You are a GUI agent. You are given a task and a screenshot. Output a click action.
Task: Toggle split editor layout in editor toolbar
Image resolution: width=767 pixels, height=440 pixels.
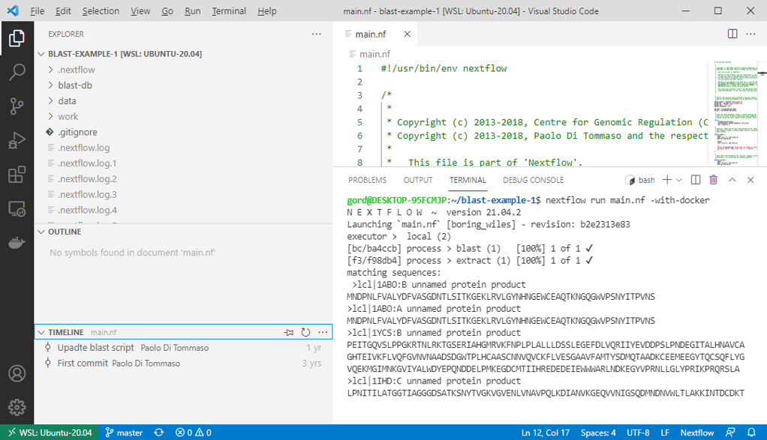[x=732, y=34]
